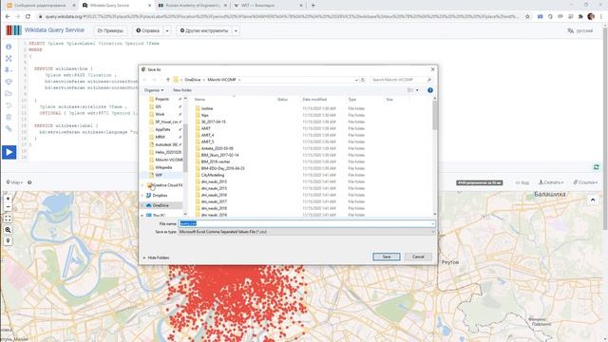This screenshot has width=608, height=342.
Task: Click the folder icon in query sidebar
Action: [9, 93]
